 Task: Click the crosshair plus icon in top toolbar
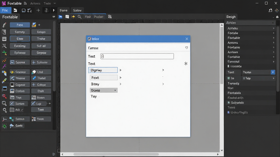(38, 10)
